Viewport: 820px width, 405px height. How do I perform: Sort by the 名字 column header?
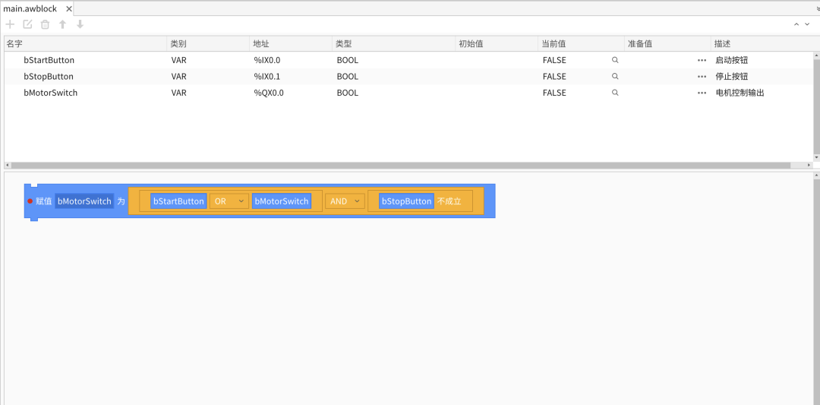86,44
